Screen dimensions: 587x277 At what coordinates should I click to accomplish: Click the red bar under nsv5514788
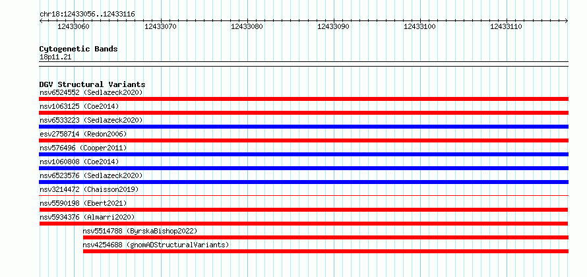coord(326,237)
